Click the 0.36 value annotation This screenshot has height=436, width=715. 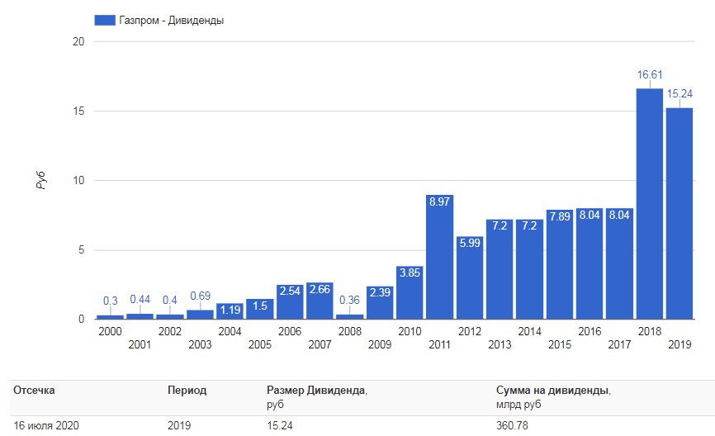coord(350,300)
